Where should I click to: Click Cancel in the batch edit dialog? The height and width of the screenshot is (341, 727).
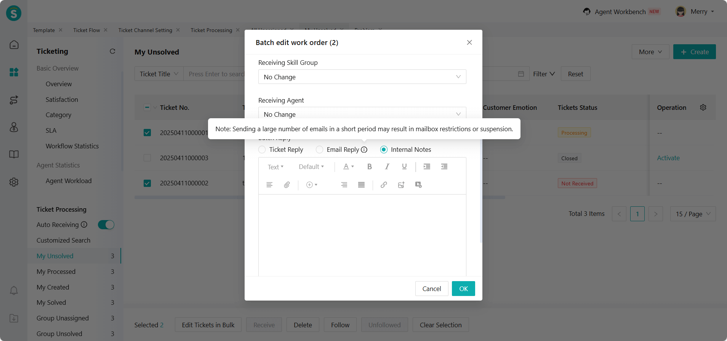click(x=431, y=289)
